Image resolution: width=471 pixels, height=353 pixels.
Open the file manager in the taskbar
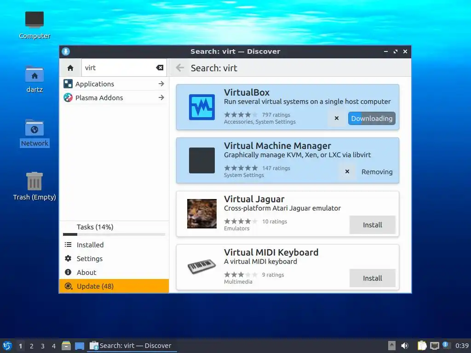66,346
